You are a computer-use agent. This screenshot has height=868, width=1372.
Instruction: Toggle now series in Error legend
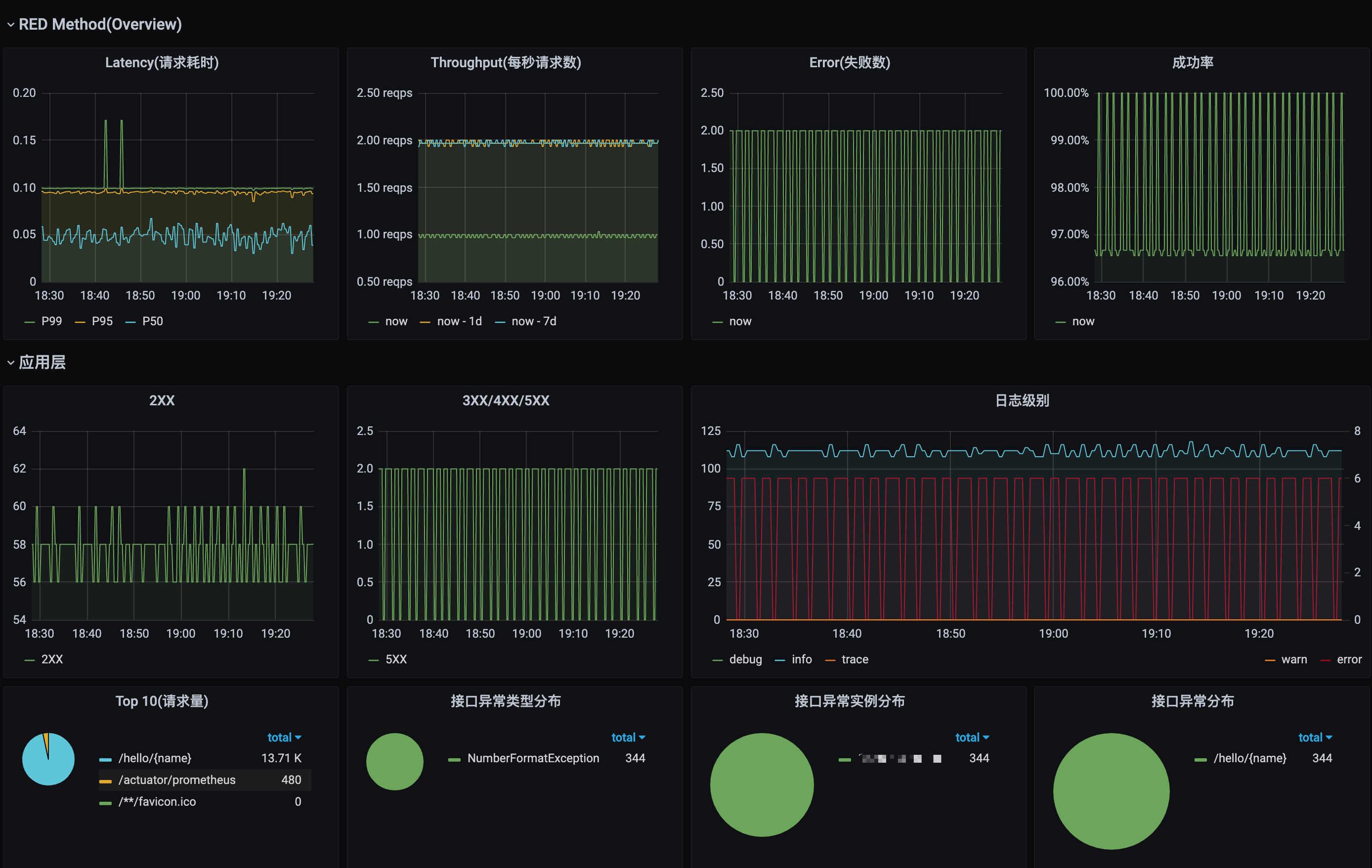(x=740, y=321)
